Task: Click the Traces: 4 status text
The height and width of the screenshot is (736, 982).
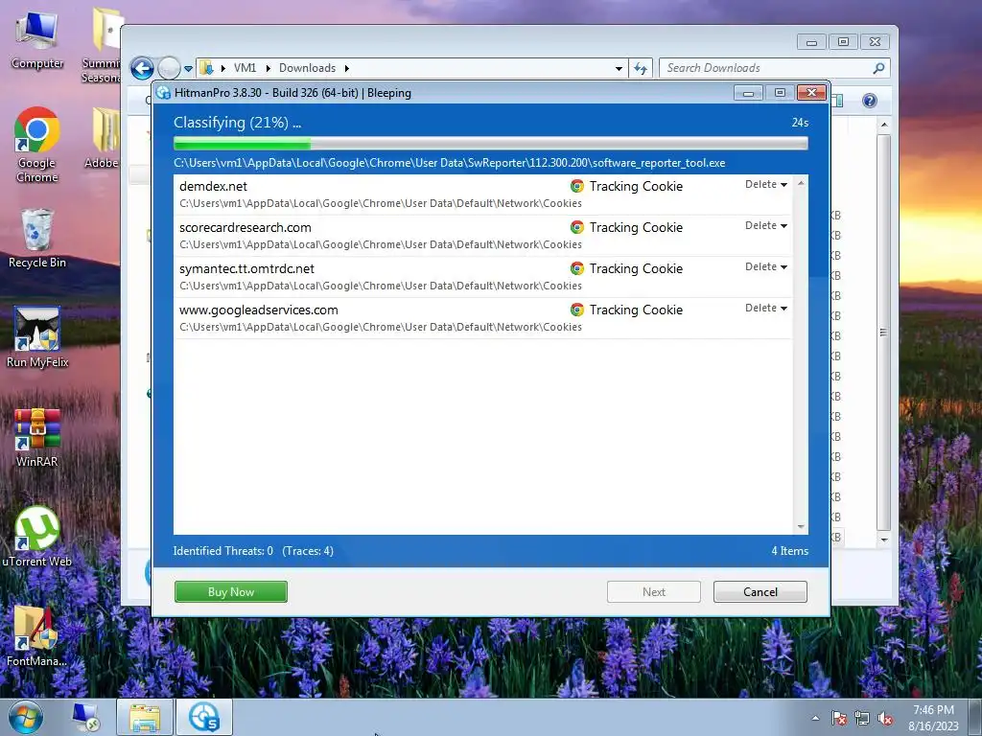Action: click(308, 551)
